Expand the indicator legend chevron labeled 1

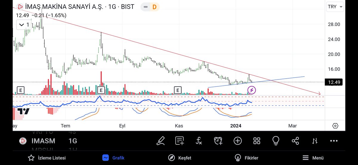[x=24, y=25]
